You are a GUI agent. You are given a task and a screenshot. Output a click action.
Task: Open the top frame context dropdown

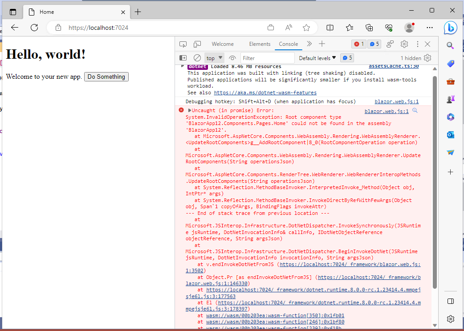tap(214, 57)
